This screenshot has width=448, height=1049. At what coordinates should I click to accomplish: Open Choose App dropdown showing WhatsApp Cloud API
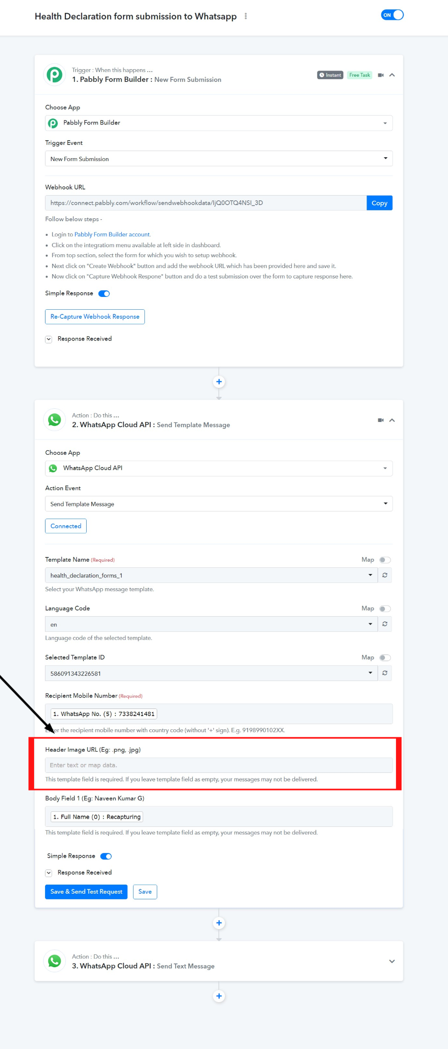219,468
